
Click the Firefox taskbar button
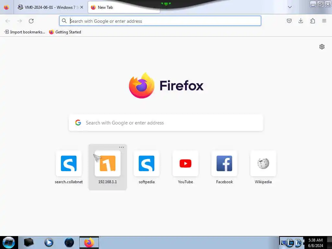pyautogui.click(x=89, y=243)
